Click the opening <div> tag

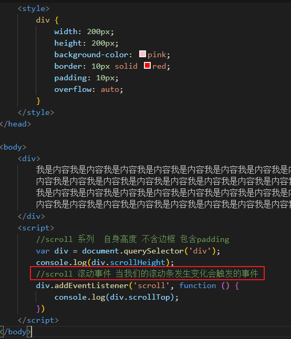[x=29, y=158]
